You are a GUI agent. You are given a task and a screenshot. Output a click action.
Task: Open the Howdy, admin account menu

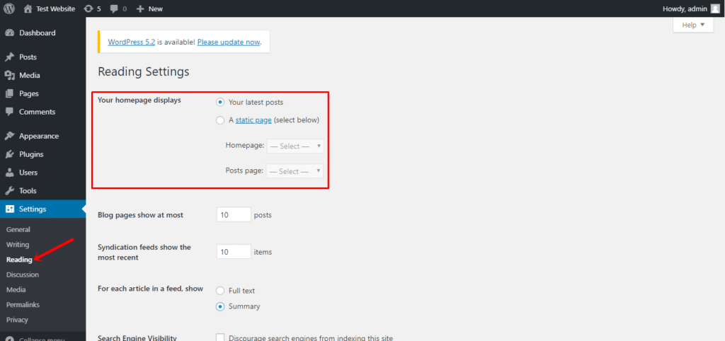pos(691,8)
